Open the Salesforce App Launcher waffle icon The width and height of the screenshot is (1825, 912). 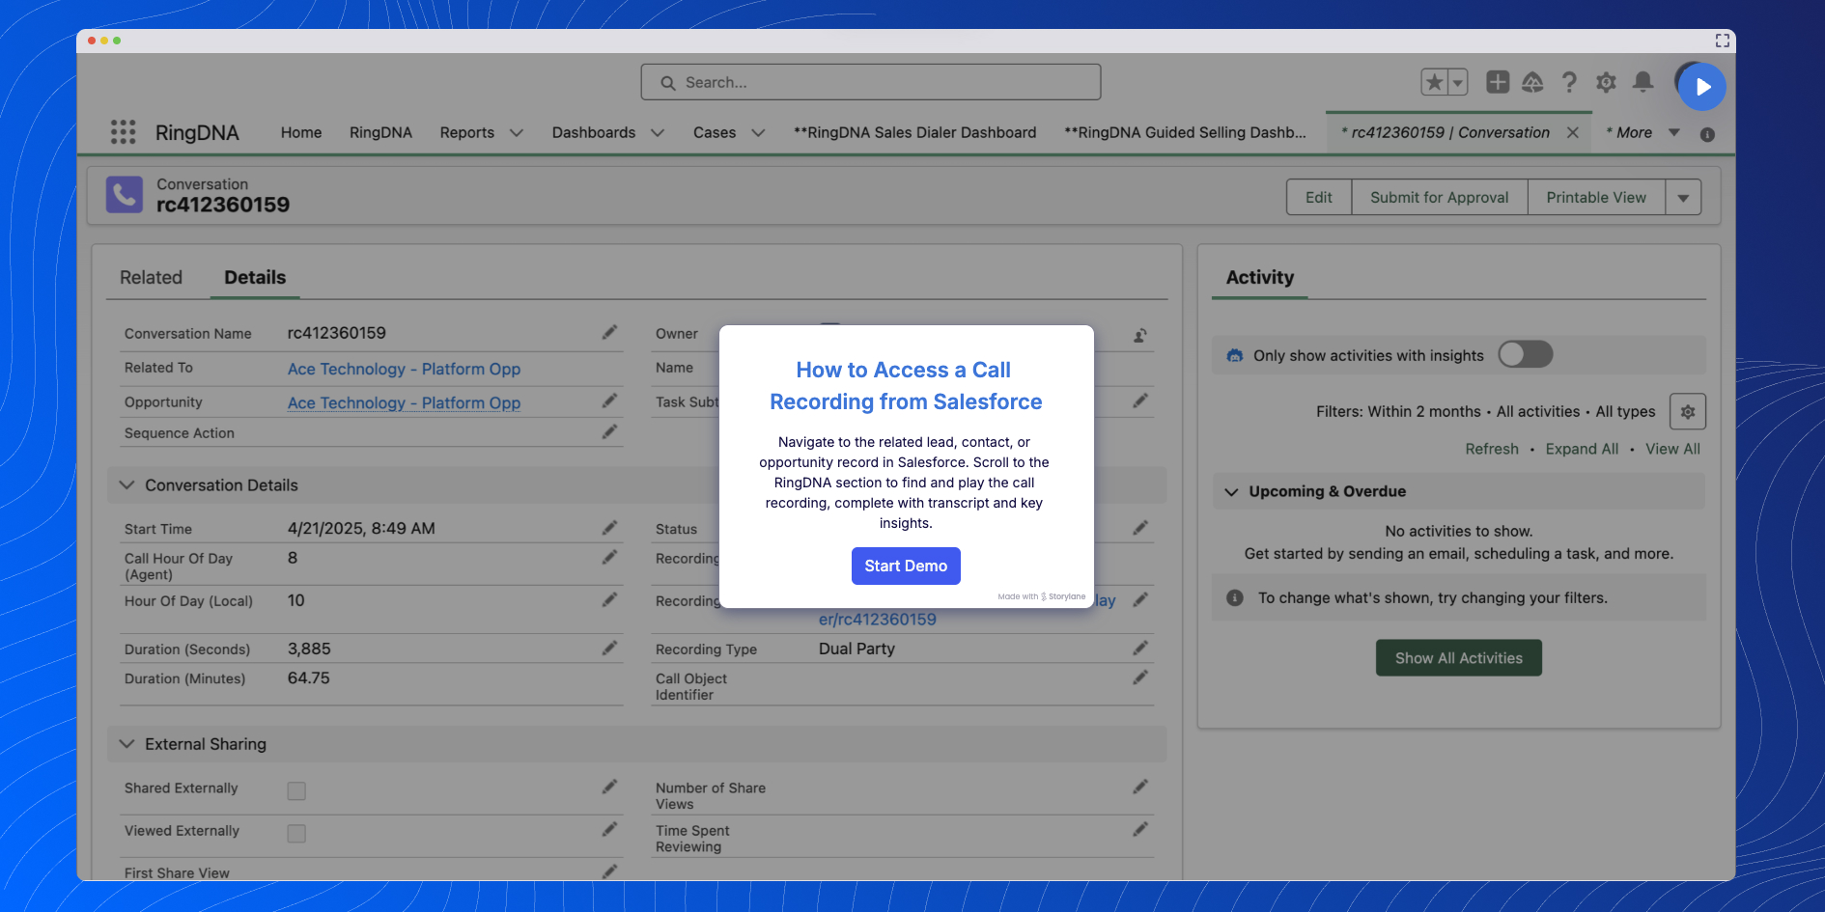pyautogui.click(x=122, y=131)
